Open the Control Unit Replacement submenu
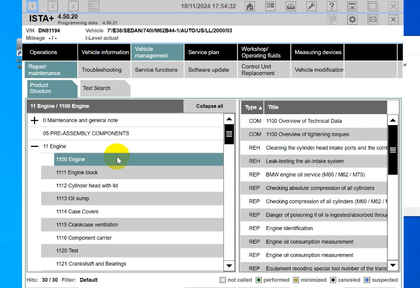The image size is (420, 288). pyautogui.click(x=264, y=70)
